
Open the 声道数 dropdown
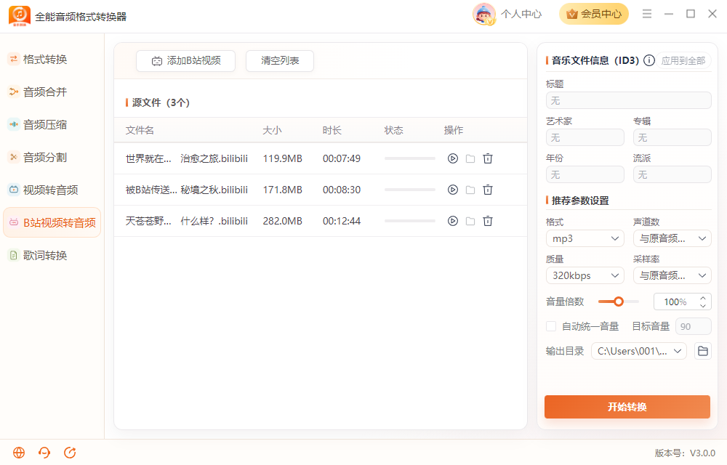point(672,238)
